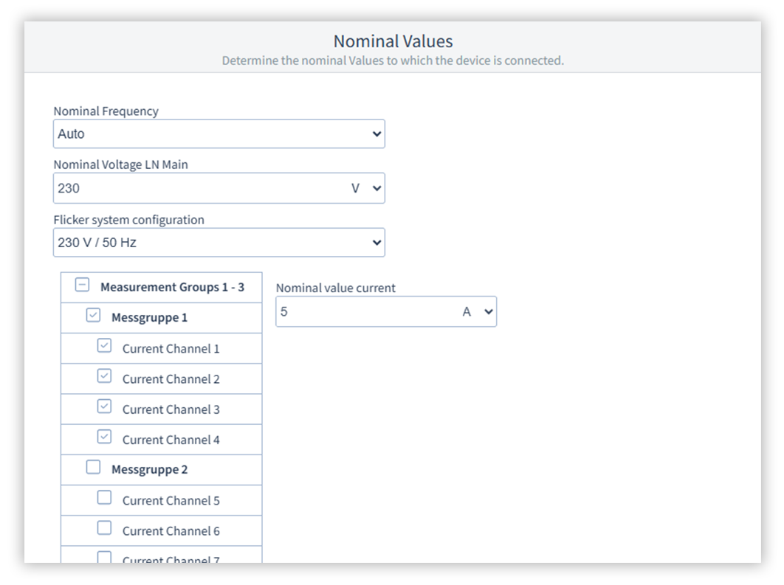Image resolution: width=784 pixels, height=585 pixels.
Task: Check the Current Channel 5 checkbox
Action: coord(105,498)
